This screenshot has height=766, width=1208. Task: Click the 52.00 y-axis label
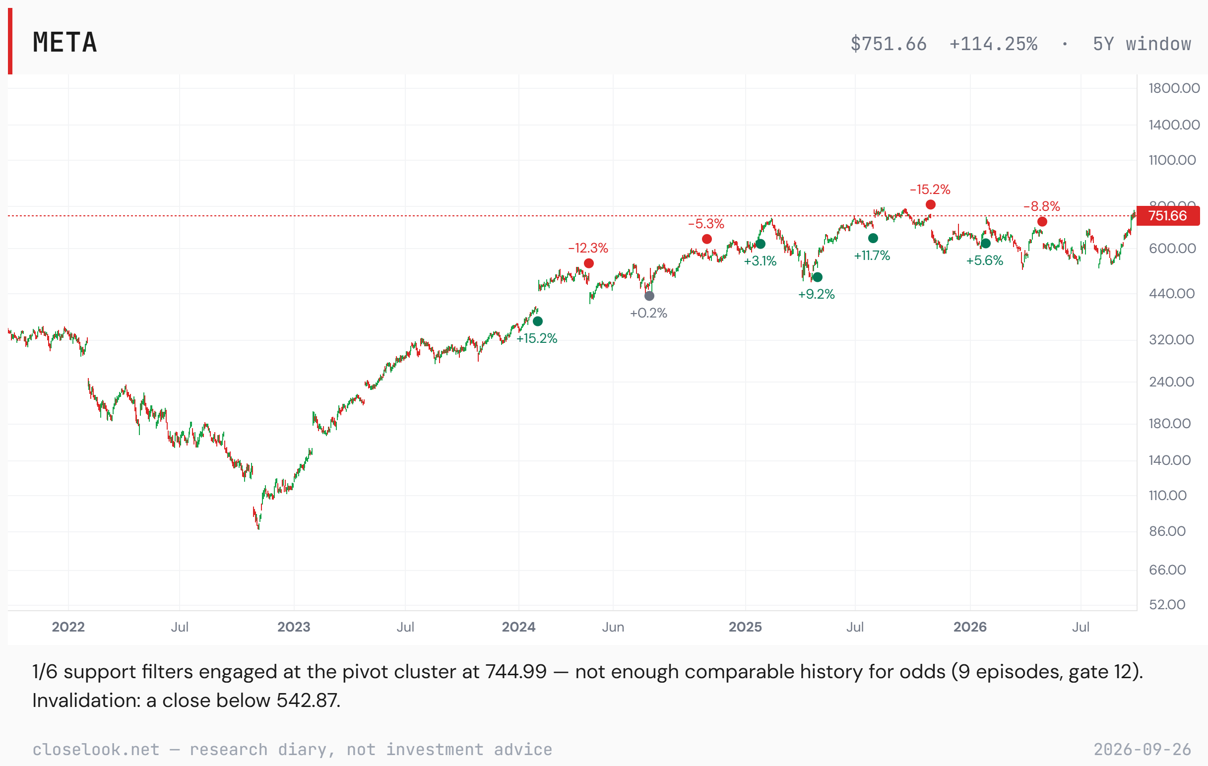point(1167,604)
